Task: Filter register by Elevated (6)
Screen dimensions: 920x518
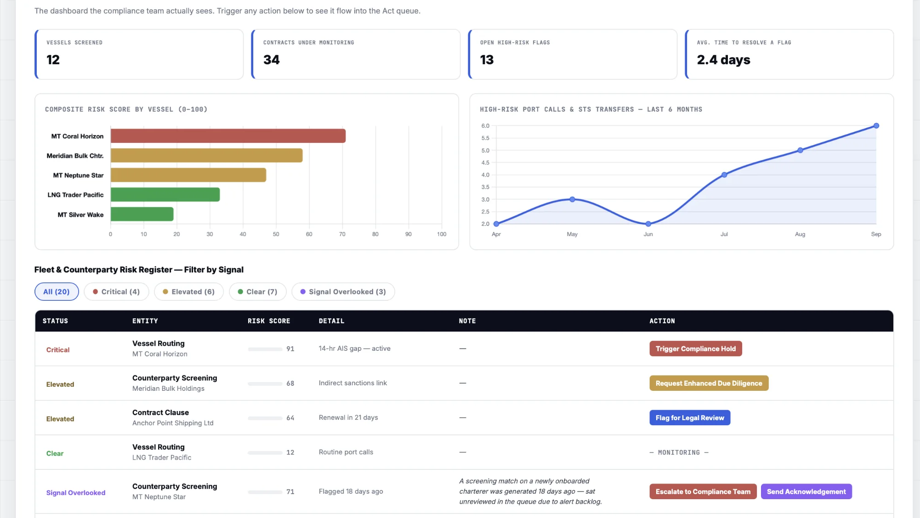Action: pos(189,292)
